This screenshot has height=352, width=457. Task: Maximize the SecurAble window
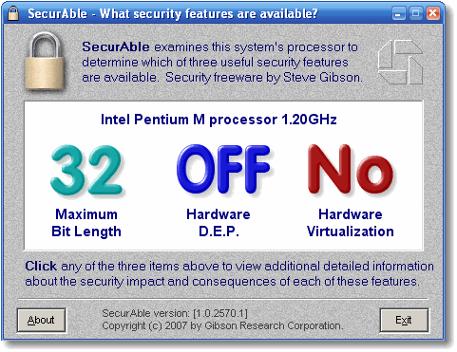pos(416,13)
